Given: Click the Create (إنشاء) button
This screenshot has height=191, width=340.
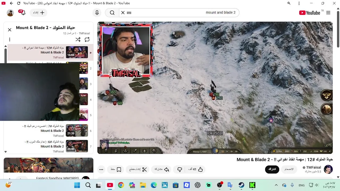Looking at the screenshot, I should [x=39, y=12].
